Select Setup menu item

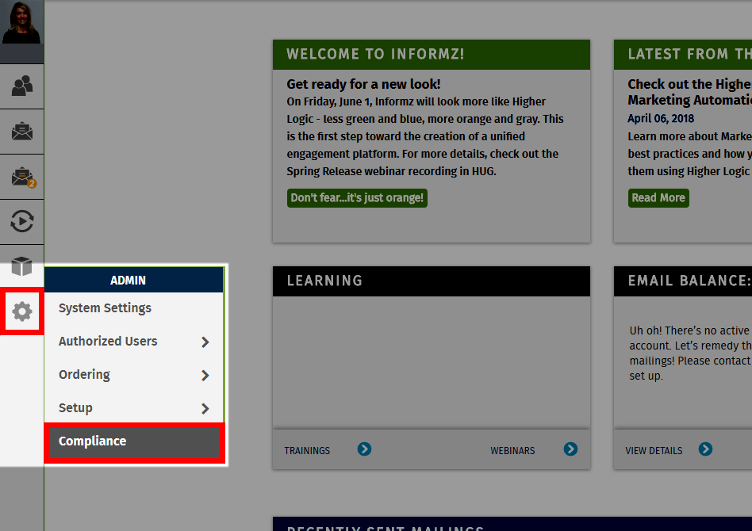(x=134, y=408)
